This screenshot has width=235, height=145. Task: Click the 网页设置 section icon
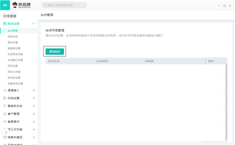click(x=5, y=24)
